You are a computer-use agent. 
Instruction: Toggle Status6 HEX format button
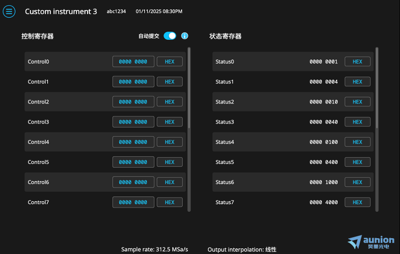coord(357,183)
